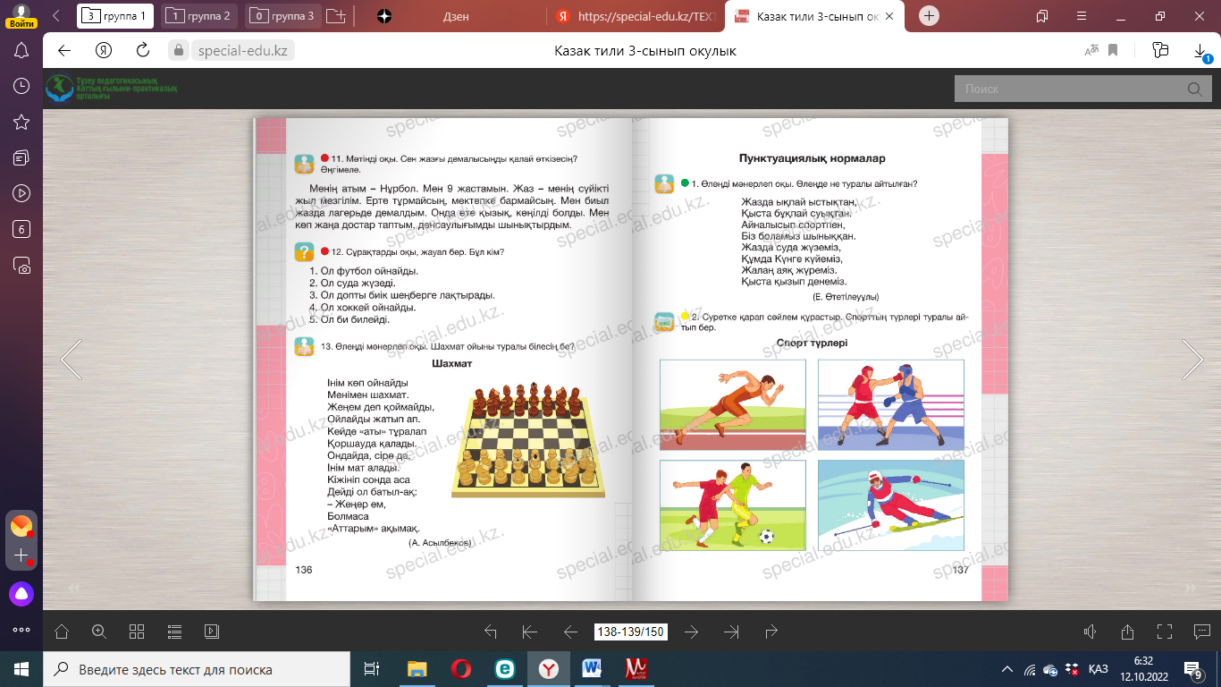
Task: Click the curved forward-history arrow in toolbar
Action: 771,632
